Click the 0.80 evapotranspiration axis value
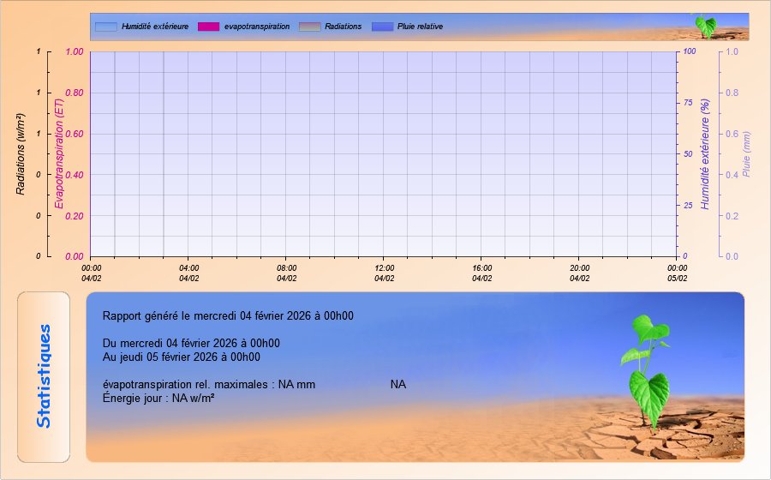 pos(75,93)
